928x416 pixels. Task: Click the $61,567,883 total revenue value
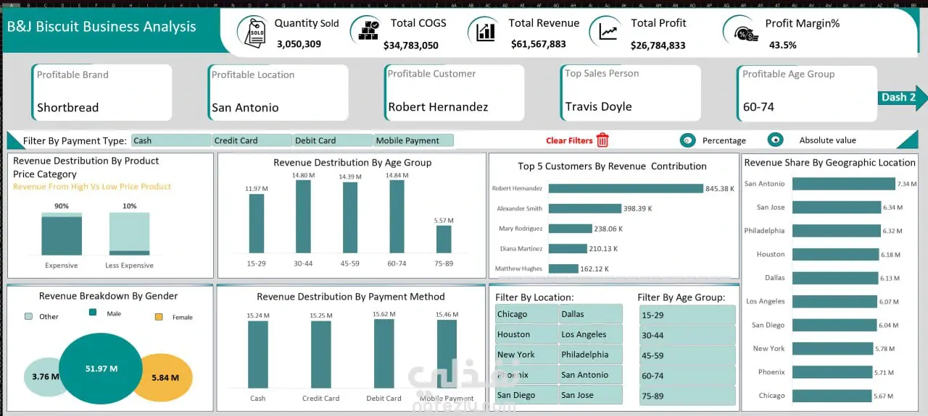pyautogui.click(x=538, y=44)
